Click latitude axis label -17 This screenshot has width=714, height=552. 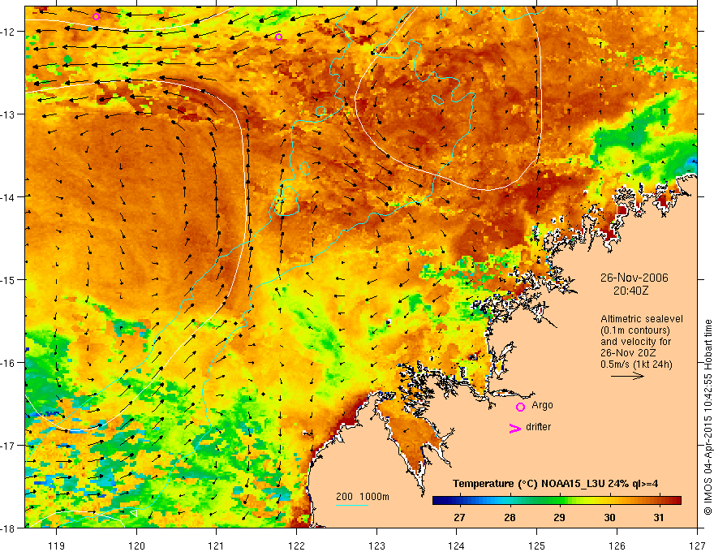8,445
